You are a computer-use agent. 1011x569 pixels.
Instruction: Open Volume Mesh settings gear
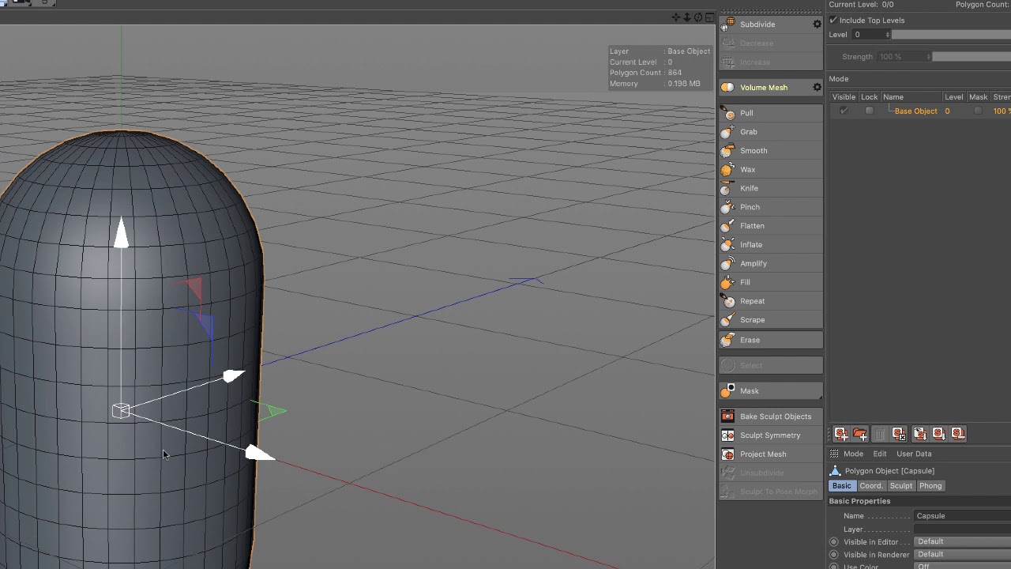tap(817, 88)
